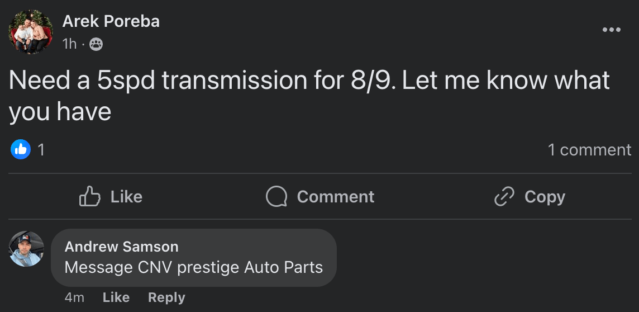
Task: Open the three-dot post options menu
Action: (611, 30)
